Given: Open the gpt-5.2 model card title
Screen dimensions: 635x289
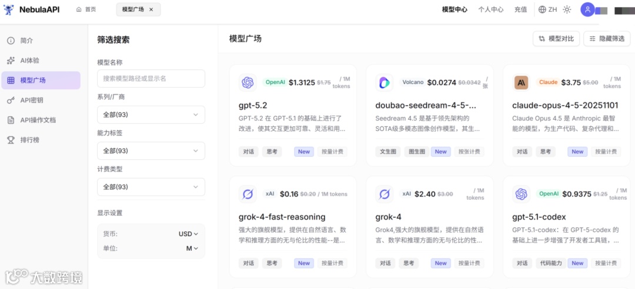Looking at the screenshot, I should (x=253, y=105).
